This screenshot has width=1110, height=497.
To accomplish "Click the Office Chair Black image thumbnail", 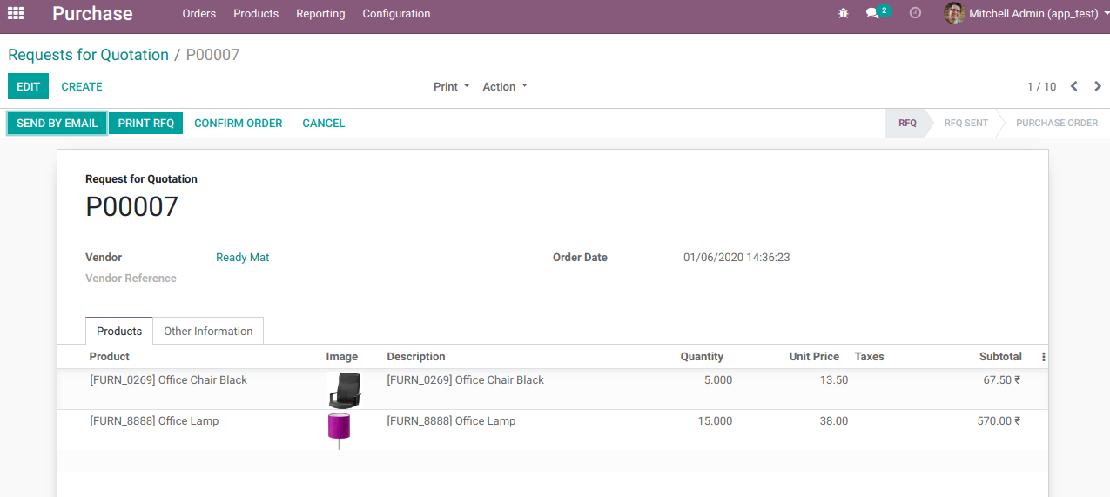I will [x=344, y=389].
